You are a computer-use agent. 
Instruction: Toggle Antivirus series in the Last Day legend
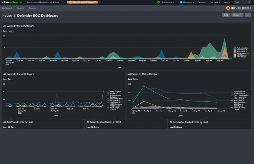(114, 94)
